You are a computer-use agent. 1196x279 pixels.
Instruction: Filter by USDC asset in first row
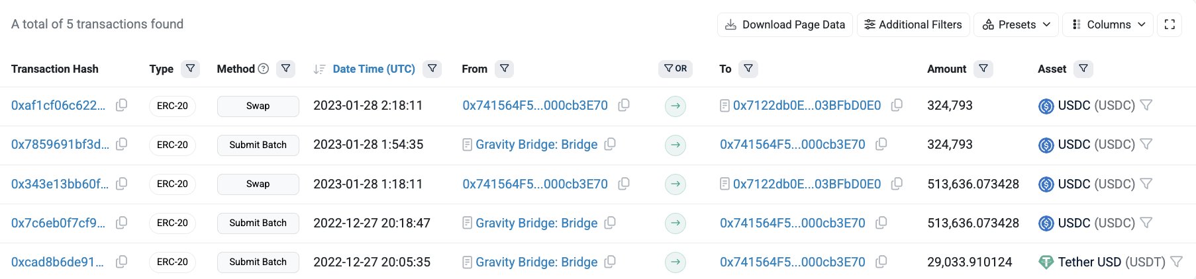click(1146, 105)
